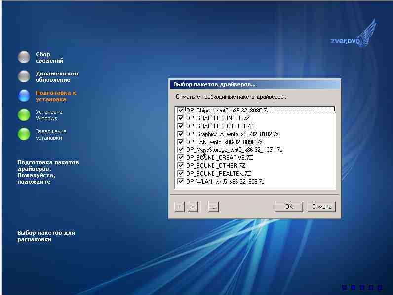393x295 pixels.
Task: Click the grey orb beside Сбор сведений
Action: [24, 57]
